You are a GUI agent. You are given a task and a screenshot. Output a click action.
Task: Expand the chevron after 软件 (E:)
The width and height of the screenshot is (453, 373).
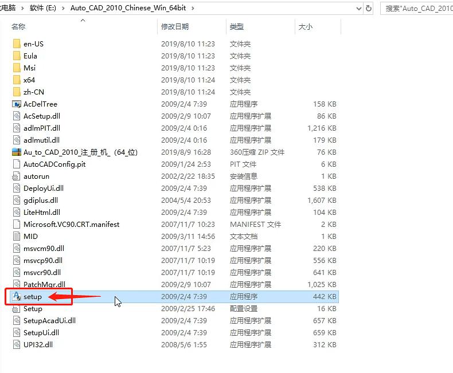pos(63,8)
